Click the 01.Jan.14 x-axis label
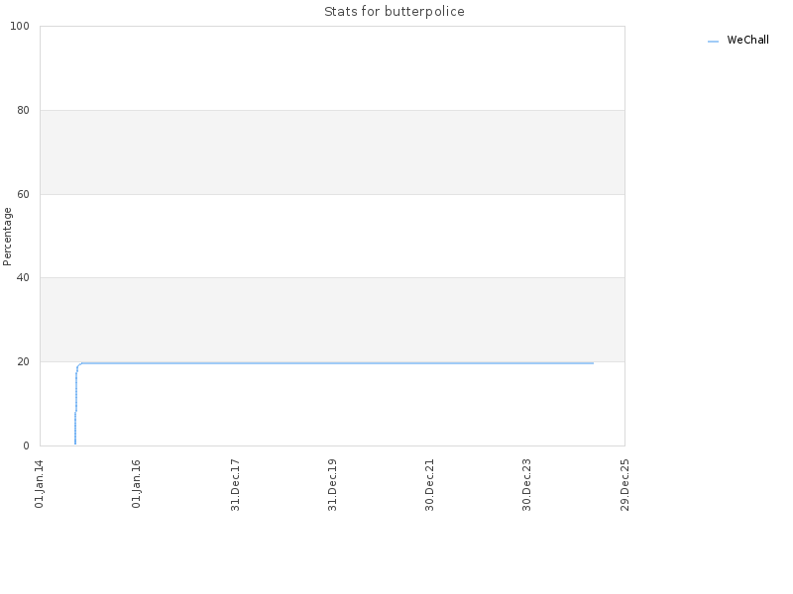793x594 pixels. [39, 484]
